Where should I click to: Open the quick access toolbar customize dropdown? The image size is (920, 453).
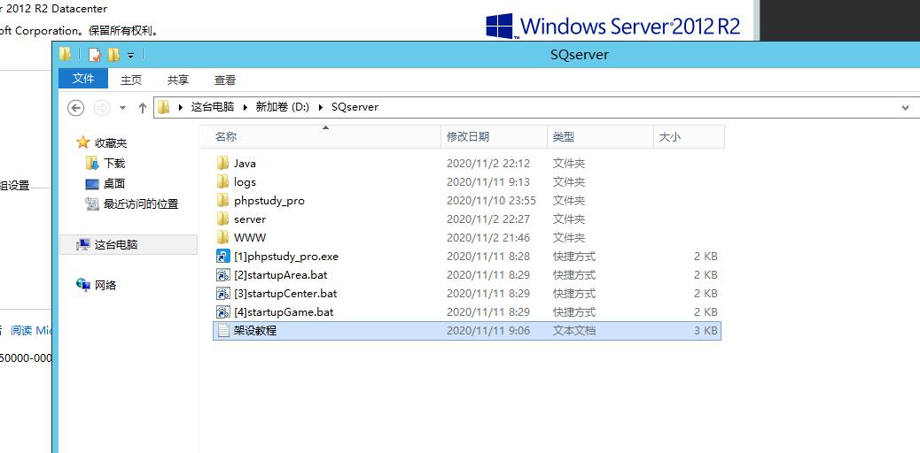(131, 56)
